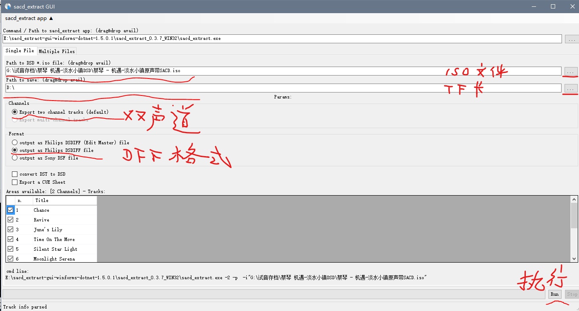Image resolution: width=579 pixels, height=311 pixels.
Task: Uncheck track 3 June's Lily
Action: point(11,230)
